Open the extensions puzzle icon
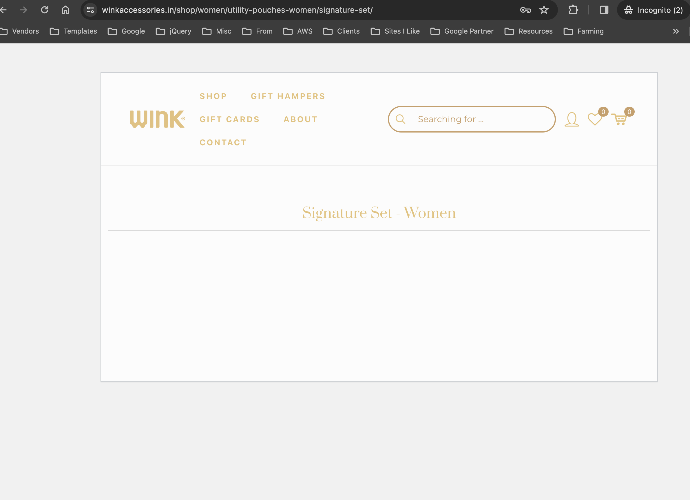Viewport: 690px width, 500px height. click(573, 10)
